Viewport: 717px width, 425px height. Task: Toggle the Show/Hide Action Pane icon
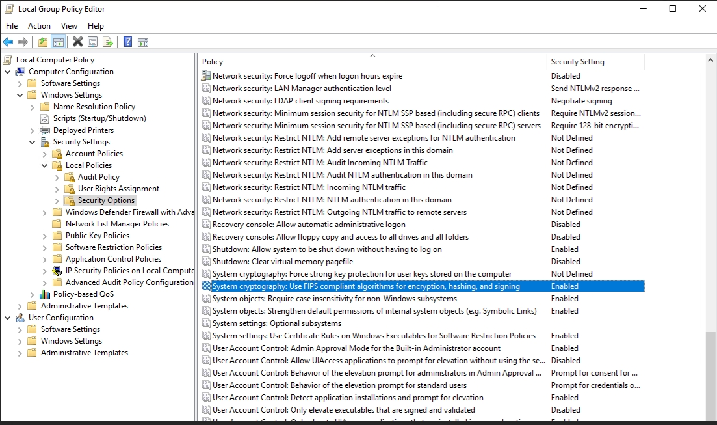143,42
